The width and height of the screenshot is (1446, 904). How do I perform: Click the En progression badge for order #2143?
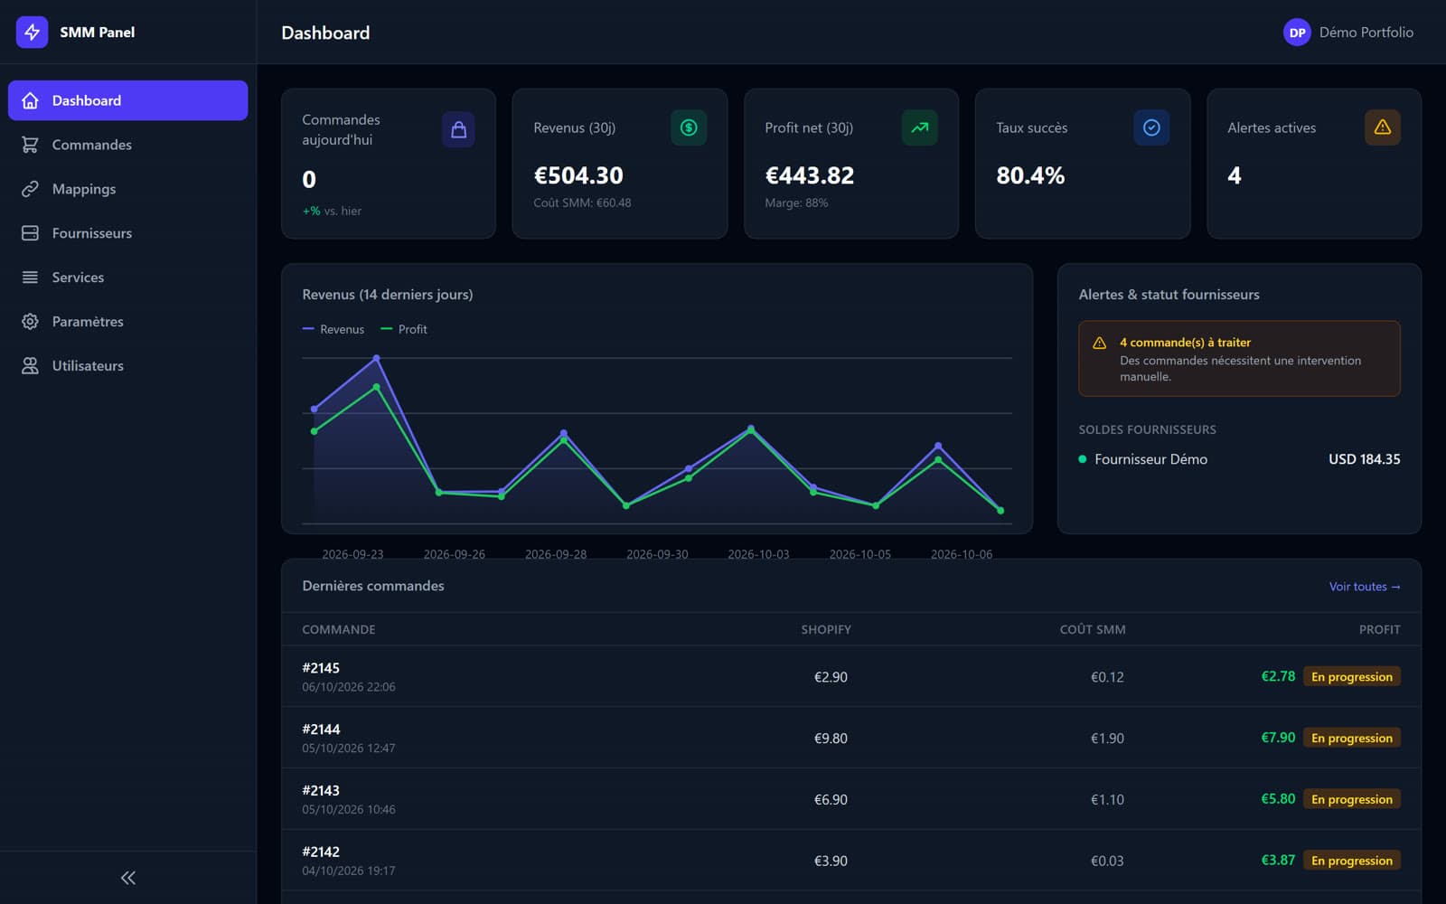(x=1352, y=800)
